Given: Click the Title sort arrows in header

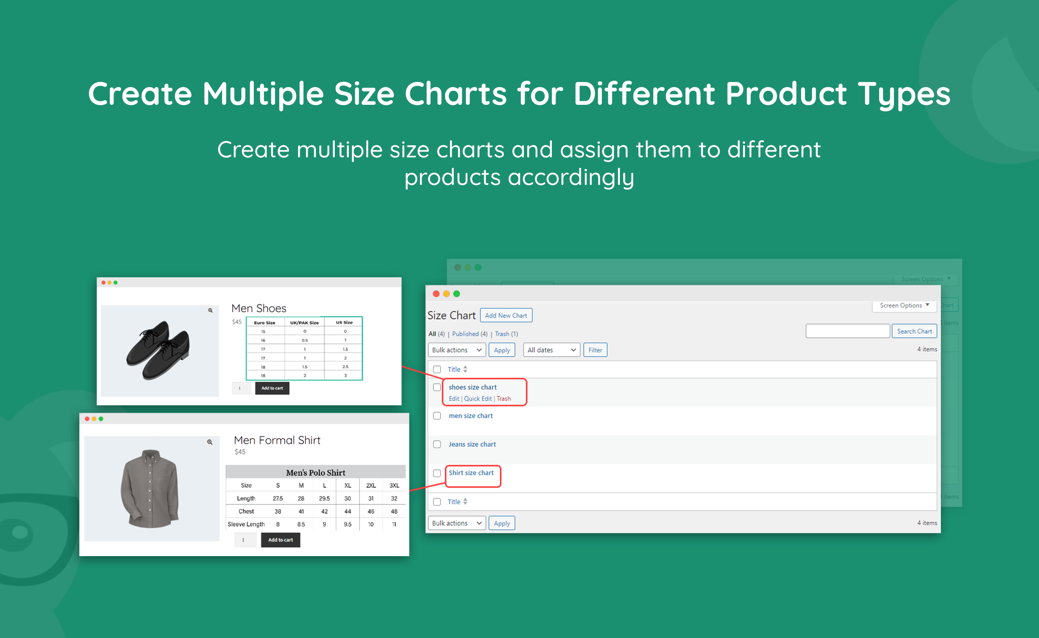Looking at the screenshot, I should click(x=465, y=369).
